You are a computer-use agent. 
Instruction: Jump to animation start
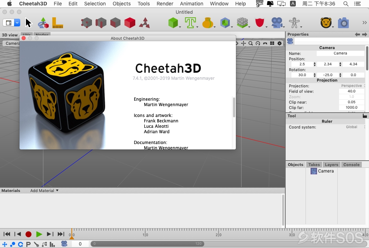click(x=7, y=234)
